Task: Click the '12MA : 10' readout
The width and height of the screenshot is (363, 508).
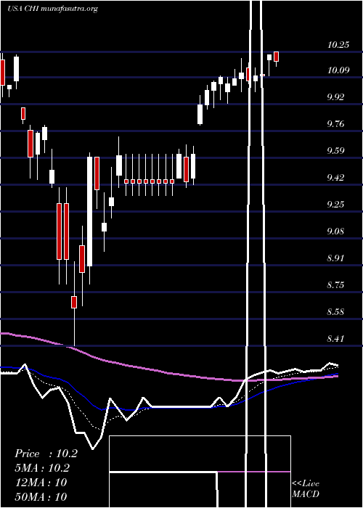Action: point(41,483)
